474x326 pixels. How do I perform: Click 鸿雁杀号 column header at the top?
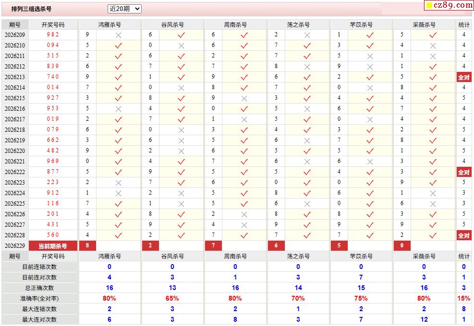click(109, 25)
